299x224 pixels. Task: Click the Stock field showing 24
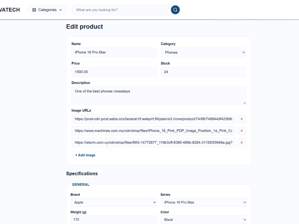coord(203,72)
